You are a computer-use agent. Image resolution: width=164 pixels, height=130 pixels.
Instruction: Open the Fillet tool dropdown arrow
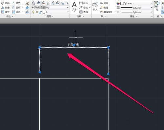point(23,8)
